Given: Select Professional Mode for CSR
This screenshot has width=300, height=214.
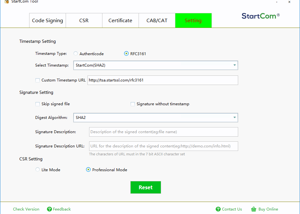Looking at the screenshot, I should click(88, 170).
